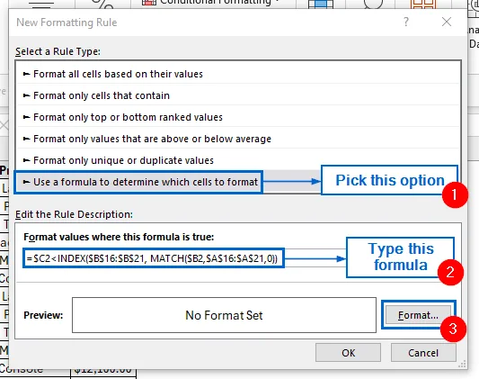Choose 'Format only top or bottom ranked values'
This screenshot has height=379, width=479.
point(238,117)
